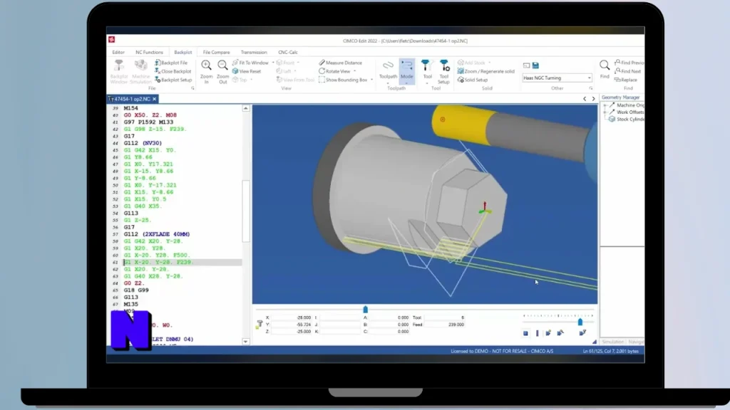
Task: Click code line G97 P1592 M133
Action: tap(148, 122)
